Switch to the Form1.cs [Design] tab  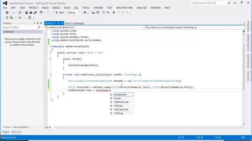pyautogui.click(x=74, y=23)
